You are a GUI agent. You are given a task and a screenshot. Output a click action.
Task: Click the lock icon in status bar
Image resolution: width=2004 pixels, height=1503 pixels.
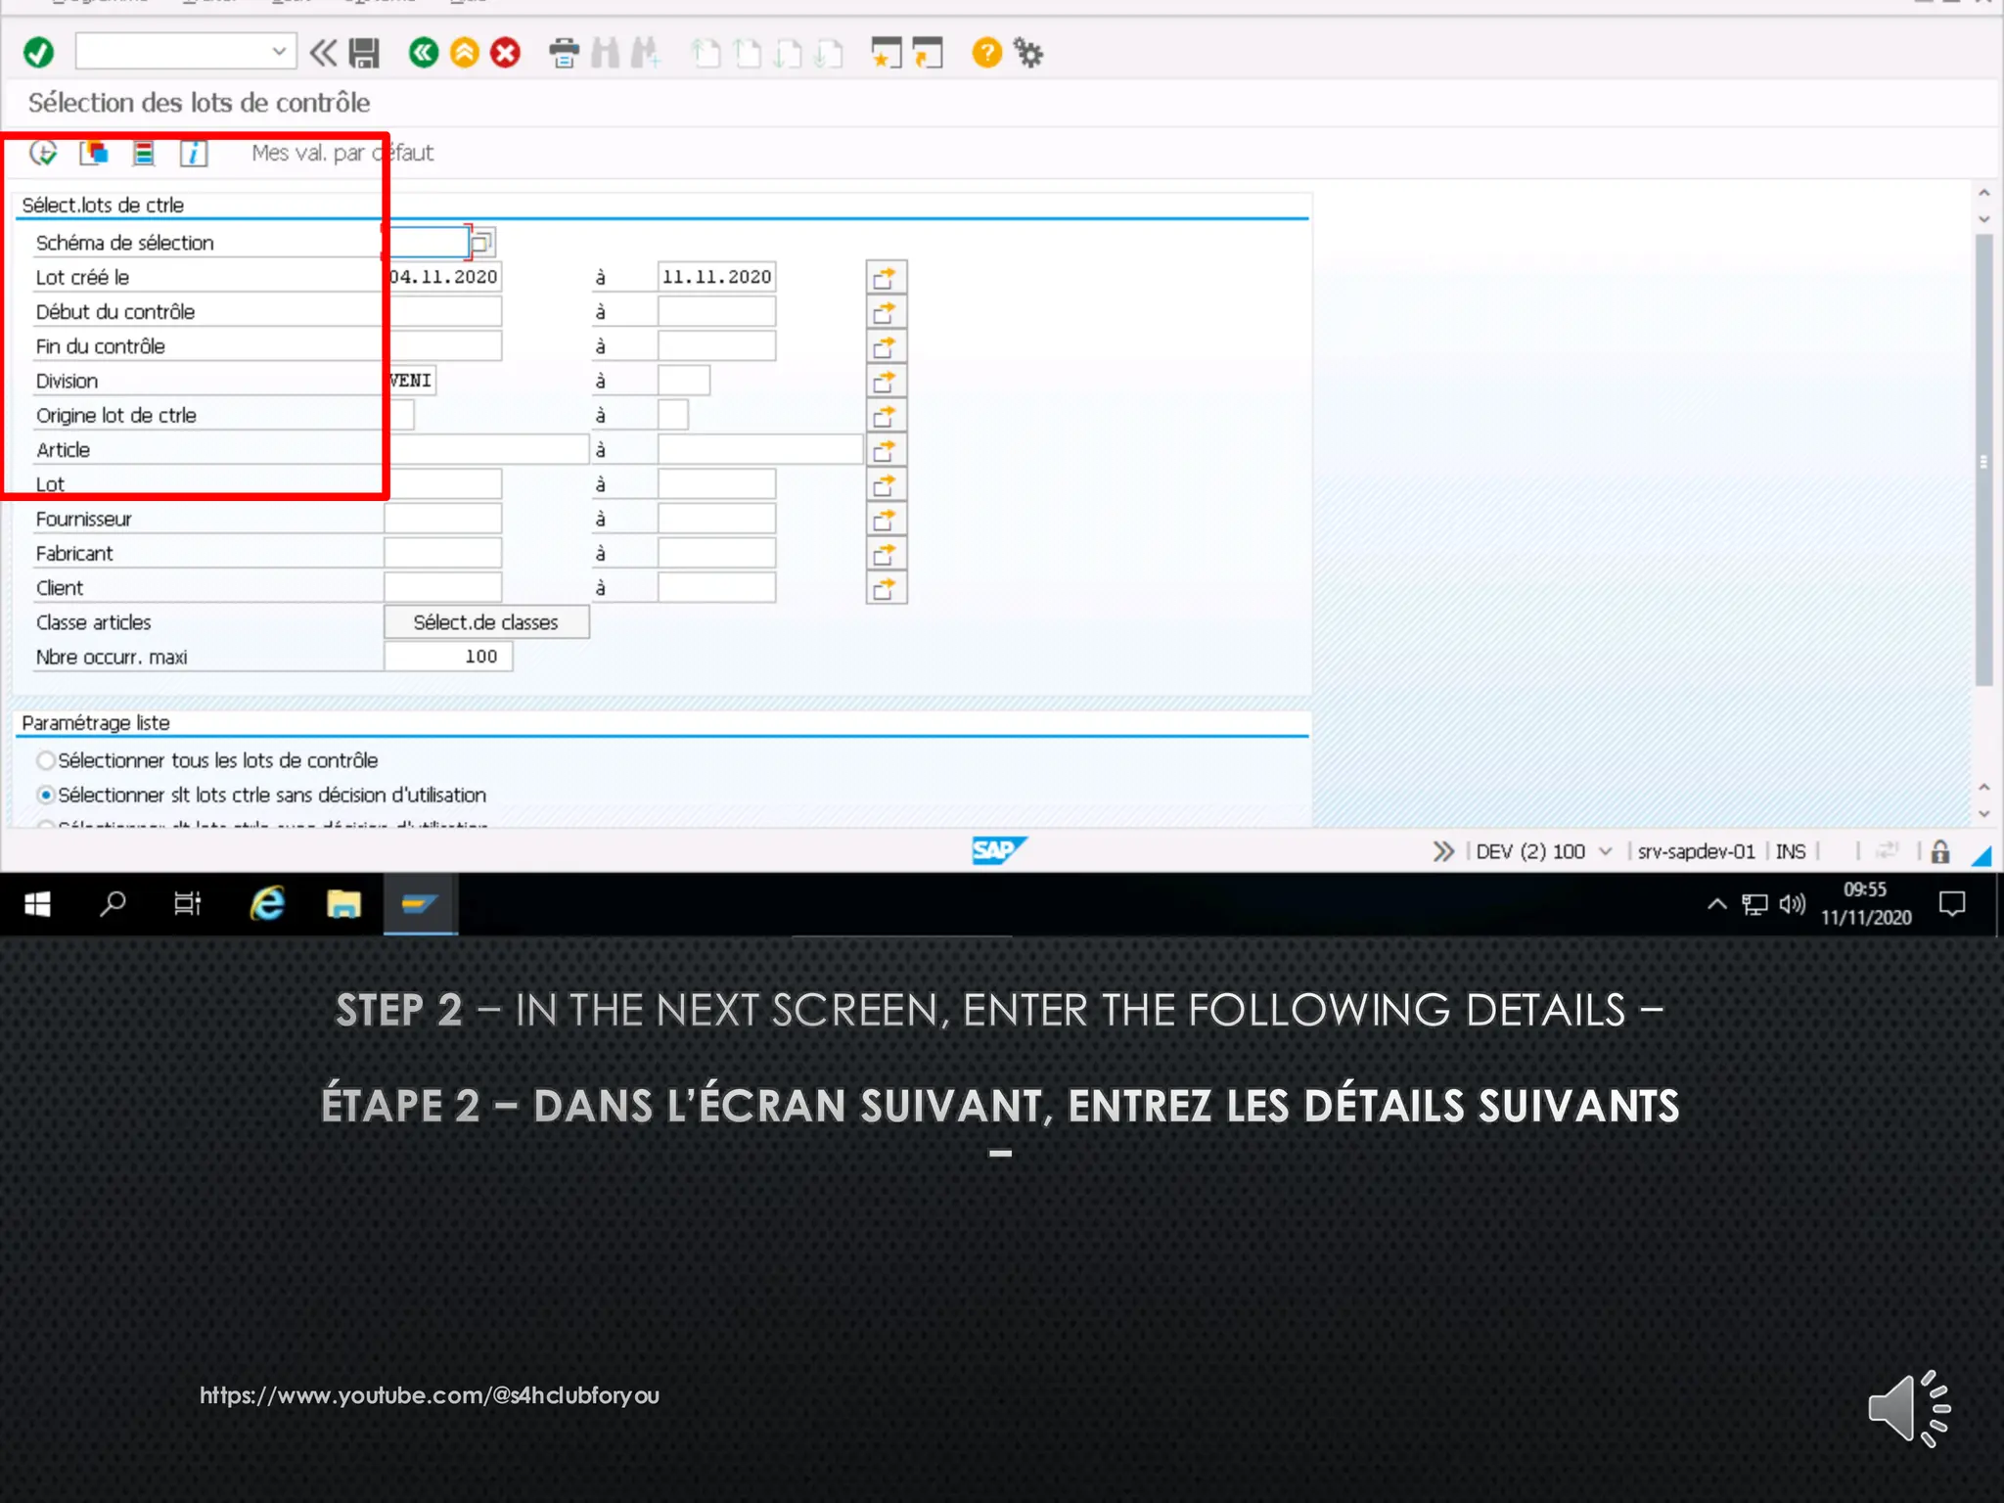pos(1940,851)
